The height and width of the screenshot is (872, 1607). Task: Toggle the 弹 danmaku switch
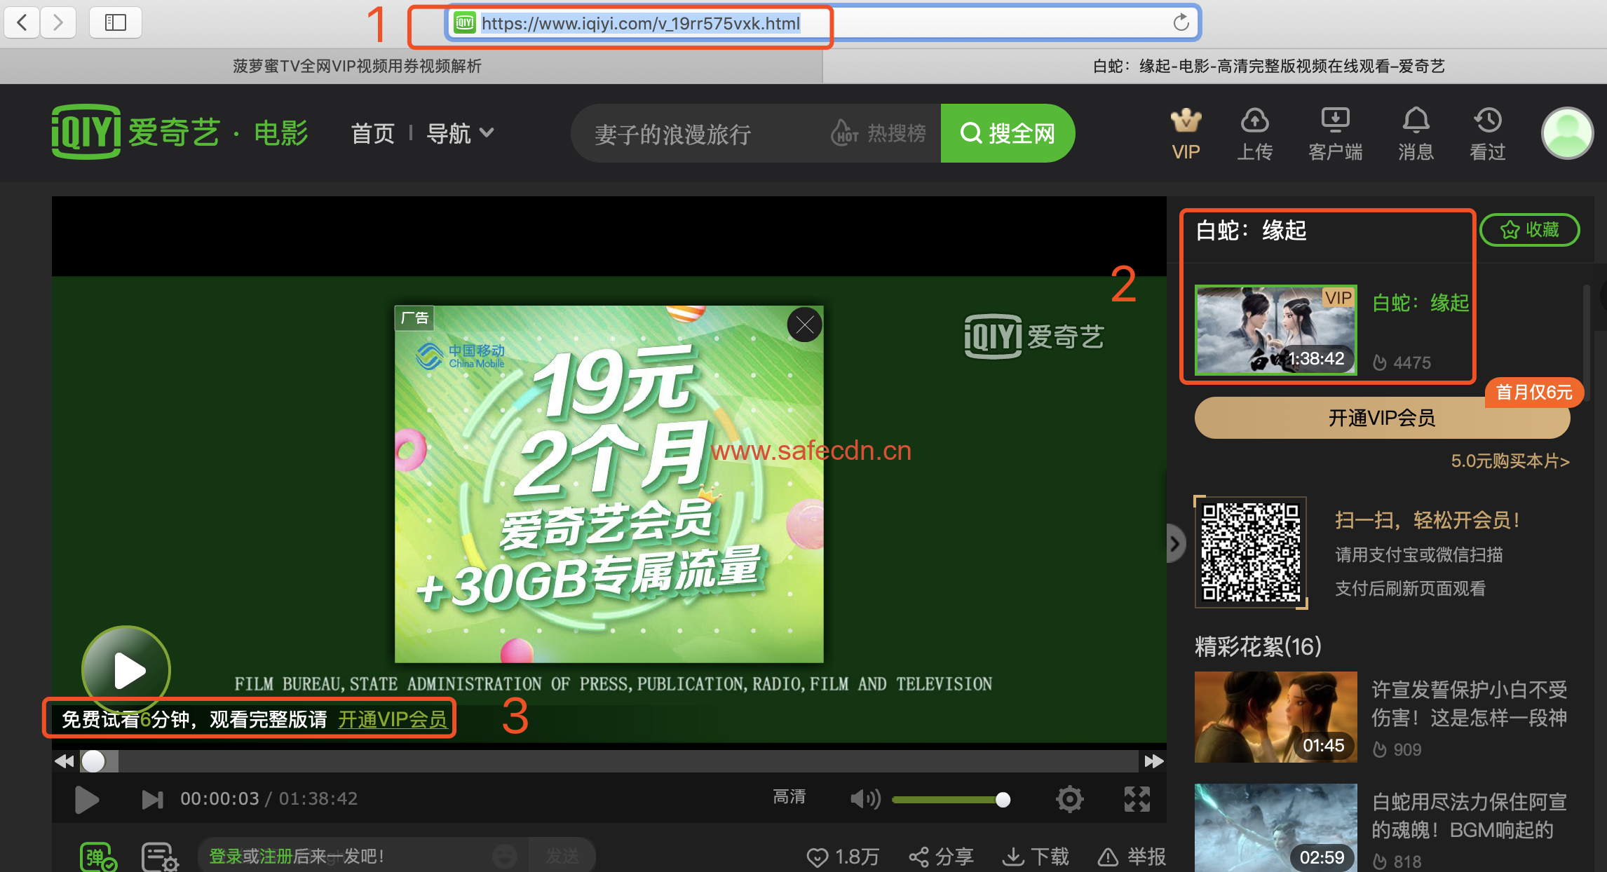(x=98, y=857)
